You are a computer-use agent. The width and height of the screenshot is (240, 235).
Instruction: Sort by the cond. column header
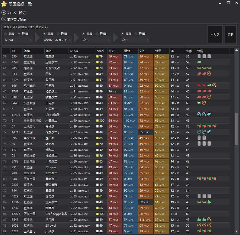point(101,51)
